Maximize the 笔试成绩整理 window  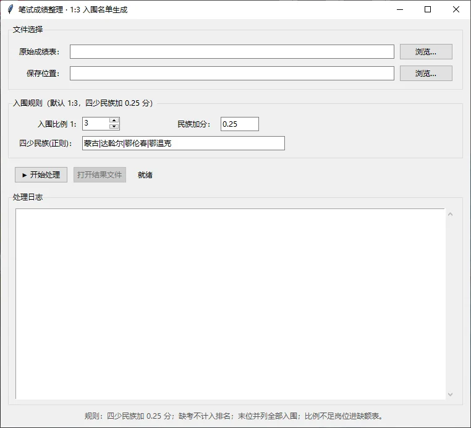coord(428,10)
